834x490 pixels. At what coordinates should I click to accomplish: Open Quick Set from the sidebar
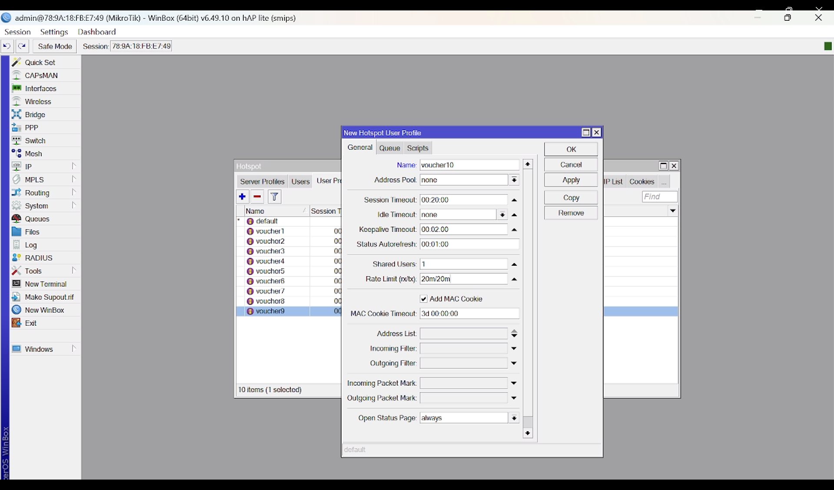45,63
